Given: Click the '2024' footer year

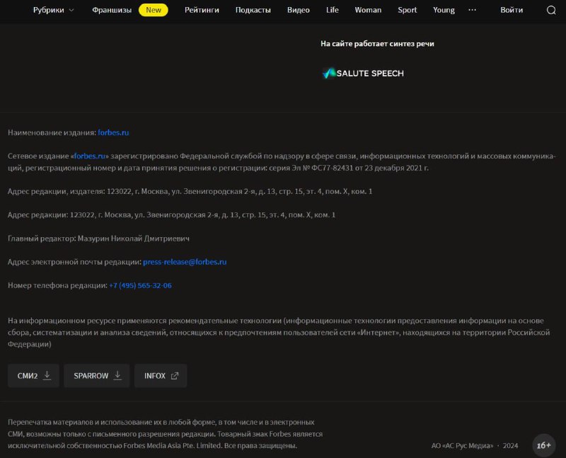Looking at the screenshot, I should coord(510,446).
